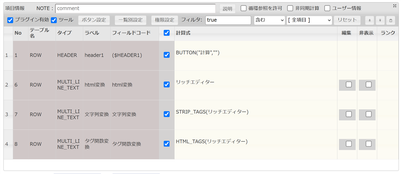The image size is (401, 174).
Task: Click the タイプ column header
Action: pyautogui.click(x=69, y=33)
